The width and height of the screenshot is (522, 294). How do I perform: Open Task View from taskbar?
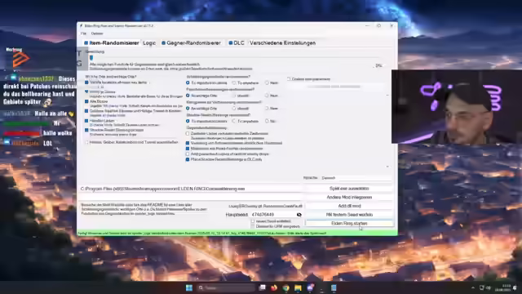pos(263,287)
